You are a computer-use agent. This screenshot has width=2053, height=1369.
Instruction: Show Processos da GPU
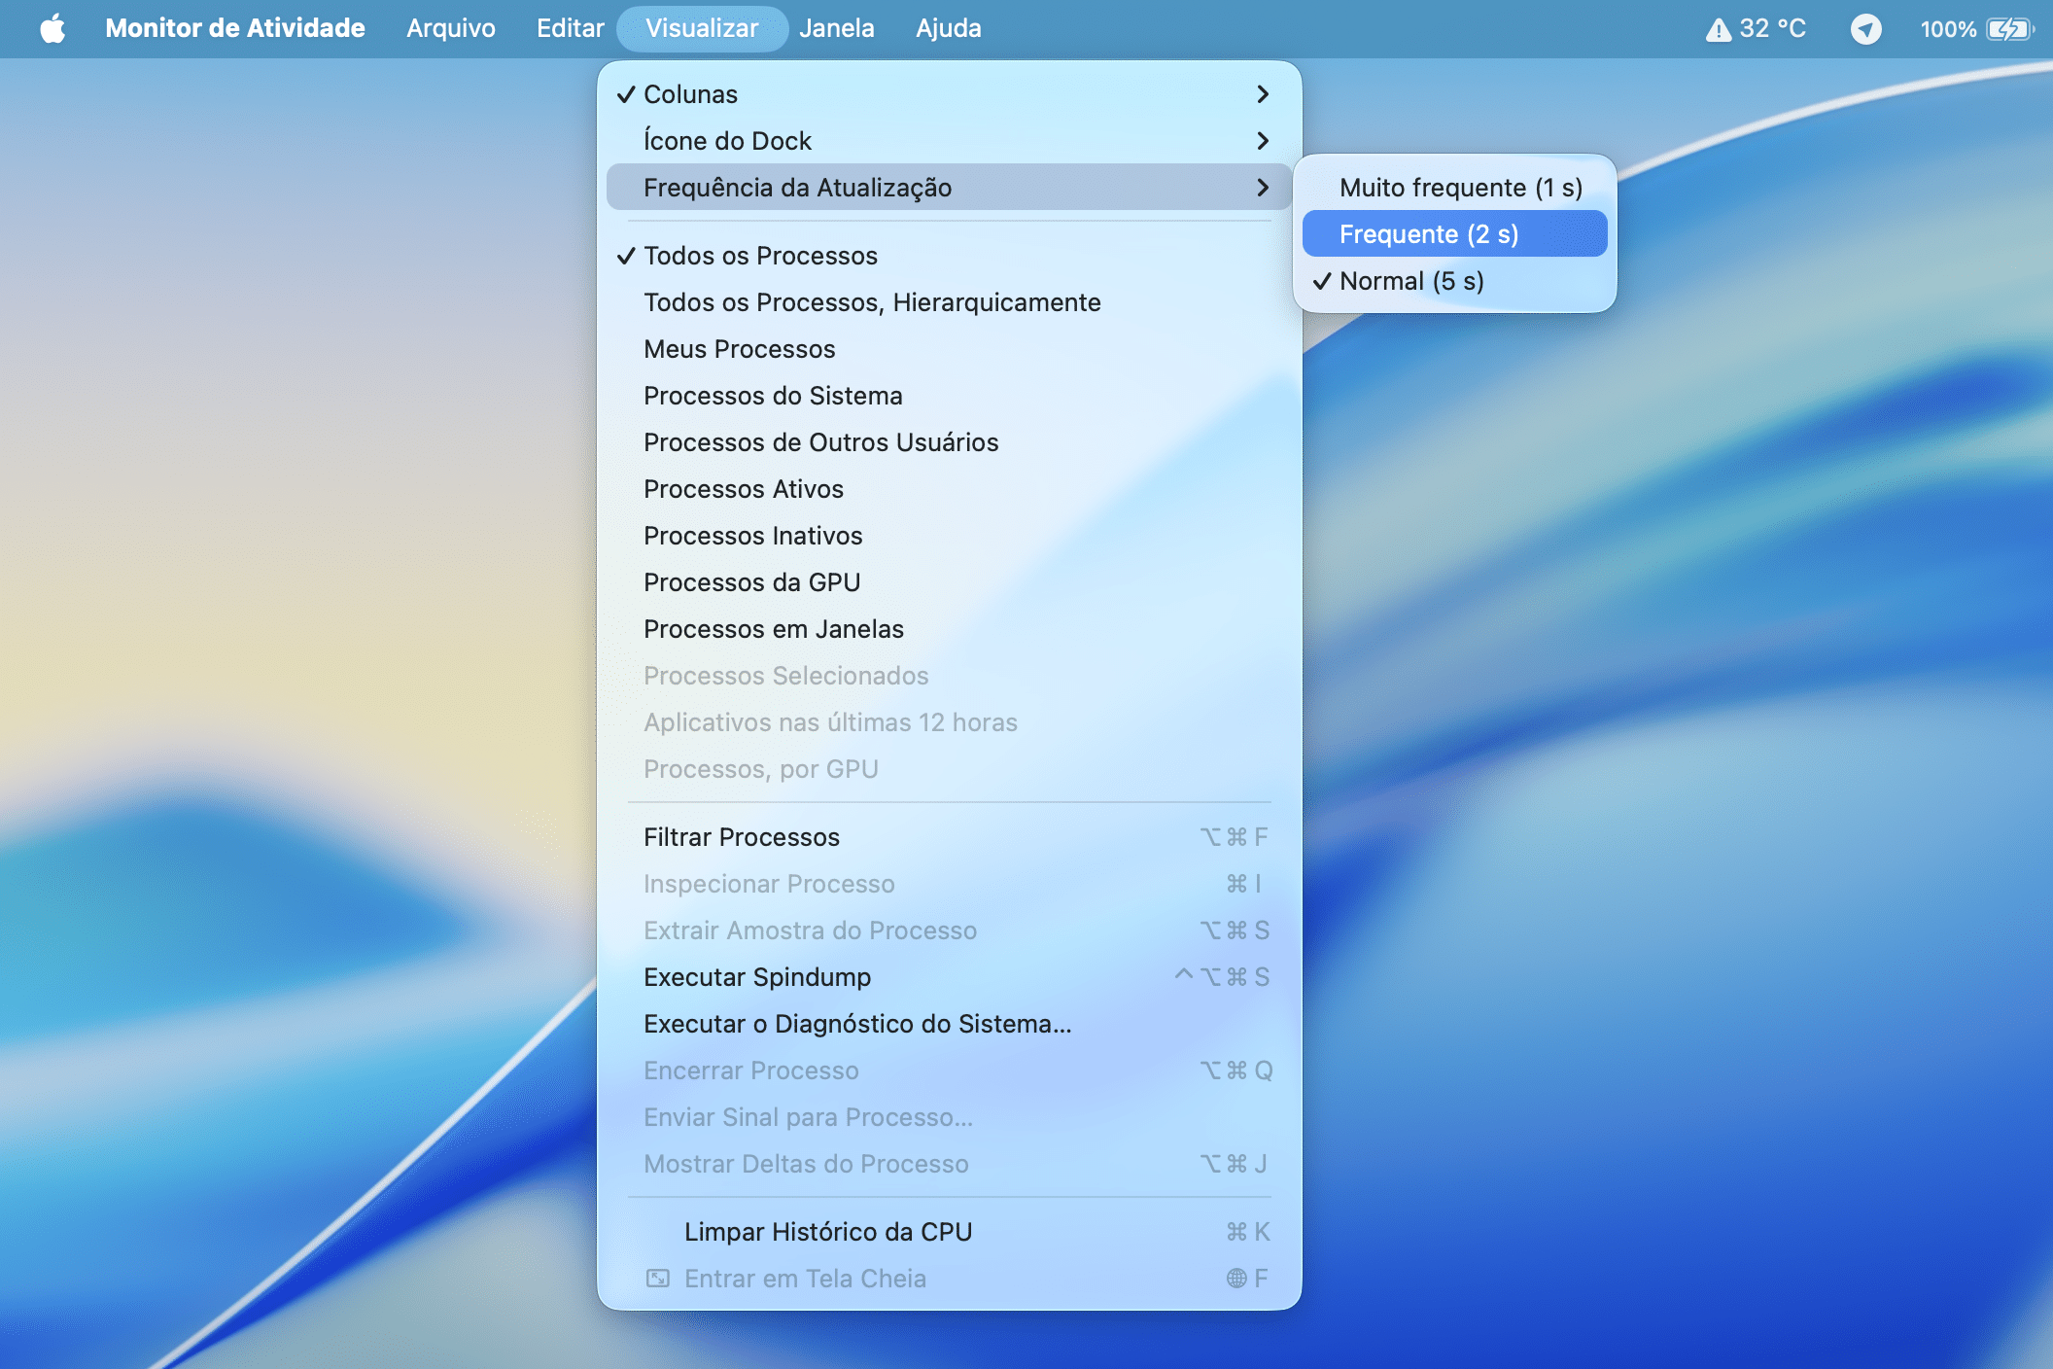[751, 582]
